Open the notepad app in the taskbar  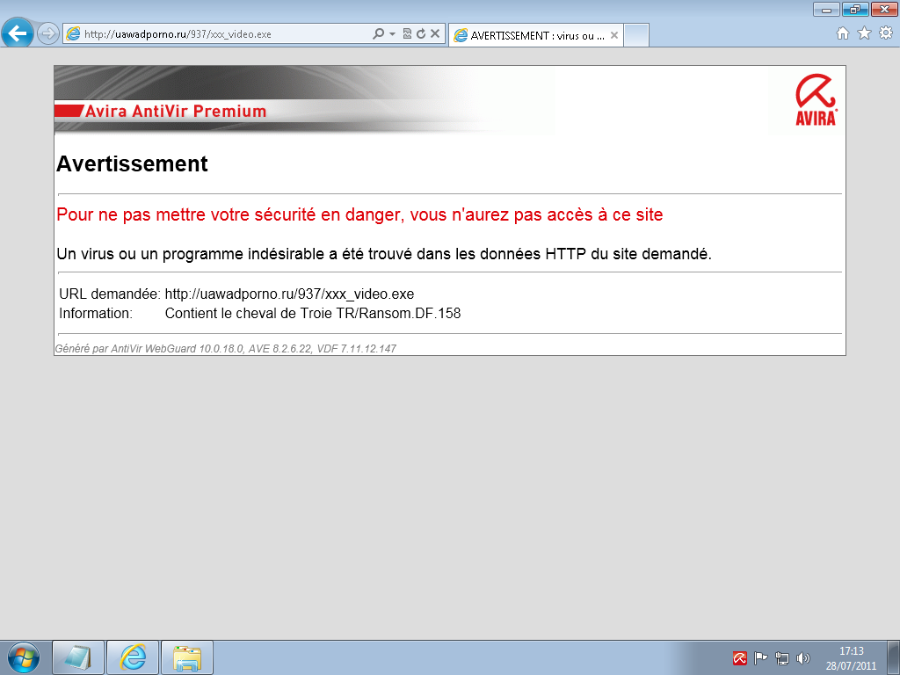tap(78, 657)
